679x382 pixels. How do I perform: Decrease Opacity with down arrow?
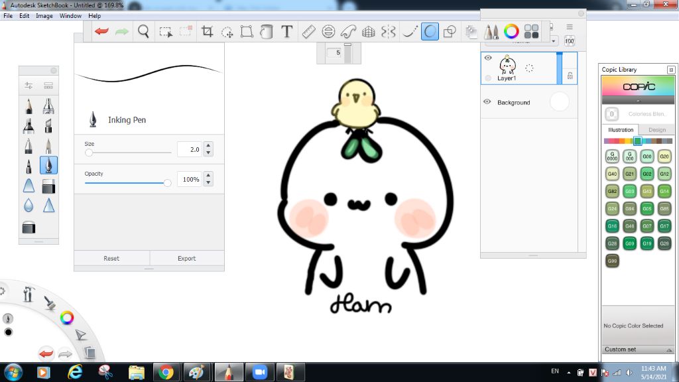pyautogui.click(x=208, y=182)
